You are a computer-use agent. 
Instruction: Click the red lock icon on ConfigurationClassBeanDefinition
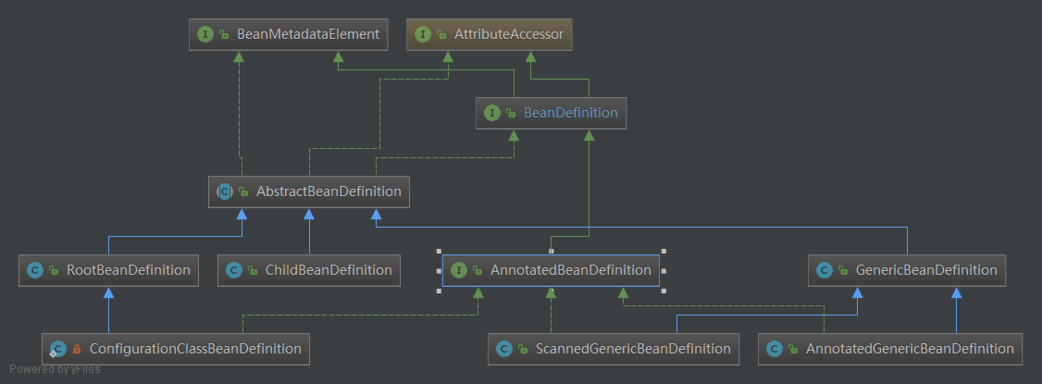pos(78,349)
